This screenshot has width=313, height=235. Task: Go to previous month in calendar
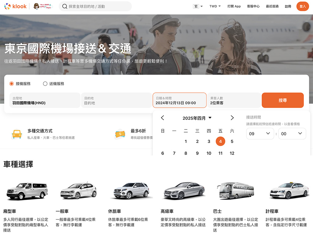coord(163,118)
